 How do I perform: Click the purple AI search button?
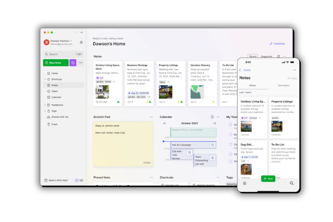(73, 63)
